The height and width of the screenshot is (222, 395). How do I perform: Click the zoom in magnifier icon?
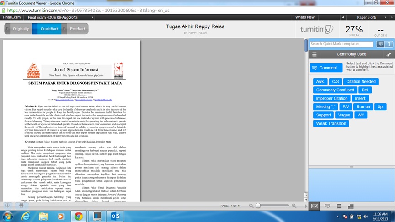click(294, 206)
